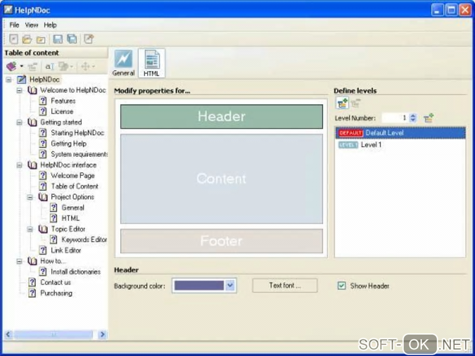475x356 pixels.
Task: Click the Rename topic 'aI' icon
Action: click(49, 66)
